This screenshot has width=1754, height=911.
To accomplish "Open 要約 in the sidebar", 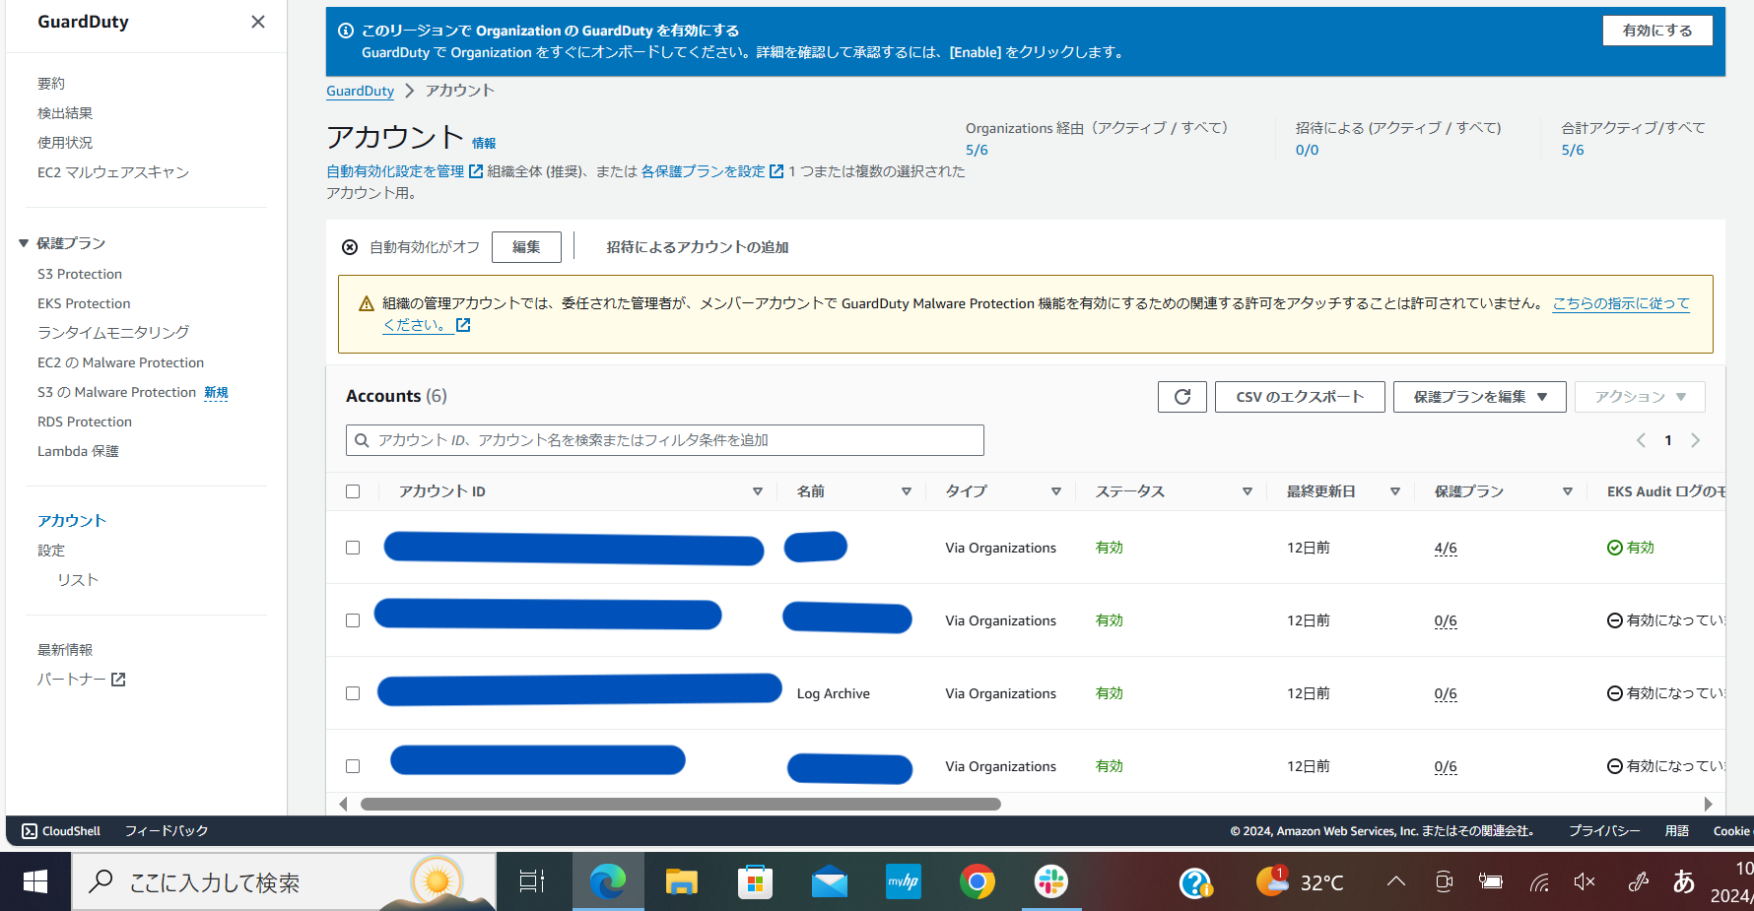I will [x=51, y=84].
